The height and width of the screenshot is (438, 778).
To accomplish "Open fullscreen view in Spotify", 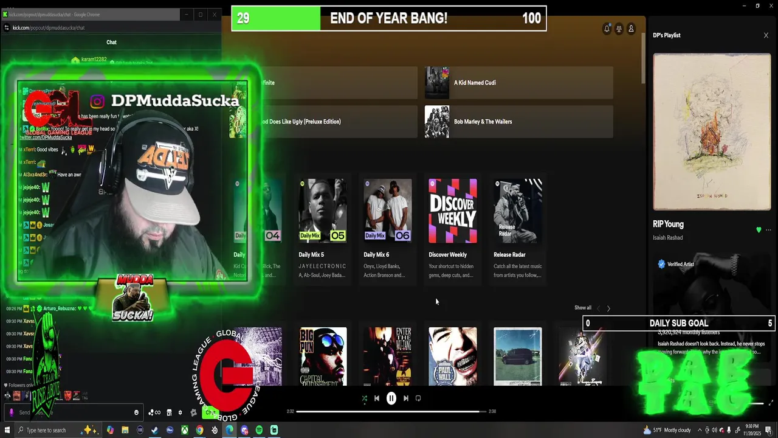I will 771,403.
